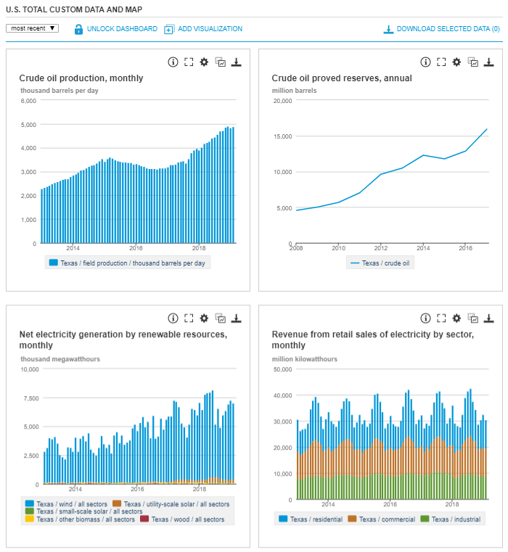This screenshot has height=552, width=508.
Task: Download the Crude oil proved reserves data
Action: pos(488,62)
